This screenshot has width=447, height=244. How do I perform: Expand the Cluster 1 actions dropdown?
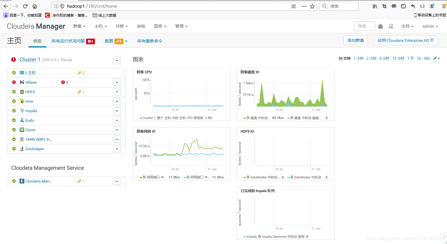(x=117, y=61)
